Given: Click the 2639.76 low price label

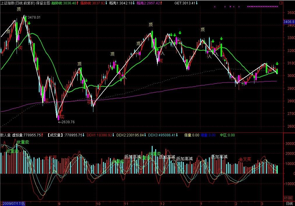Looking at the screenshot, I should click(68, 122).
